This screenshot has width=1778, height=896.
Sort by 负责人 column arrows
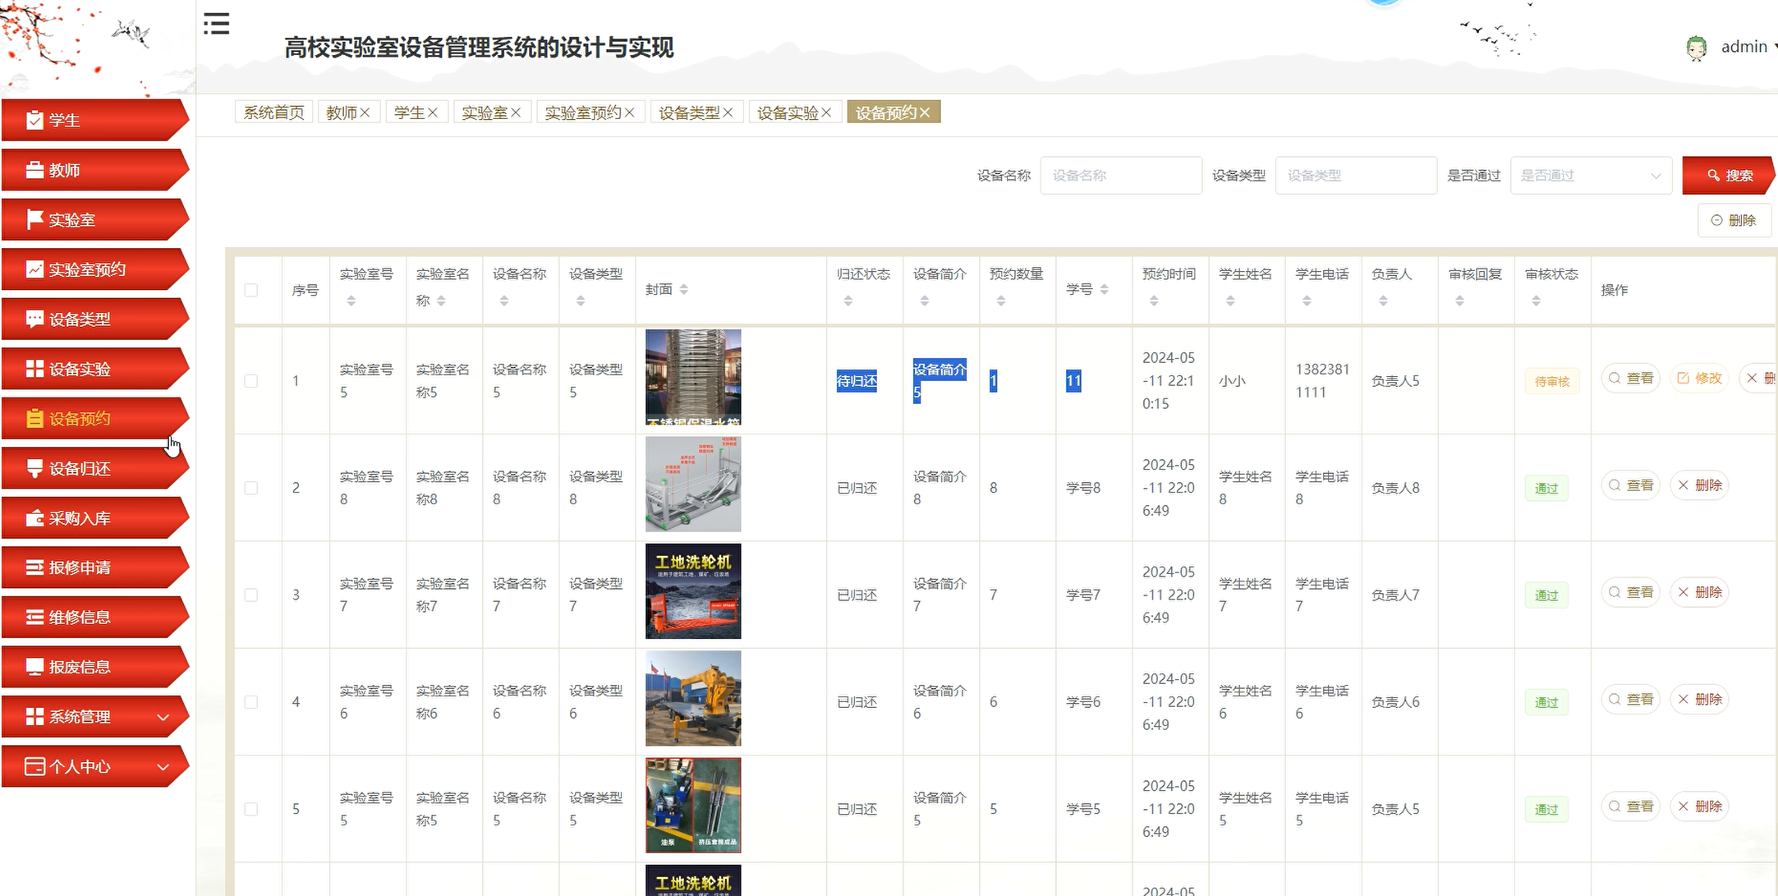(1383, 301)
